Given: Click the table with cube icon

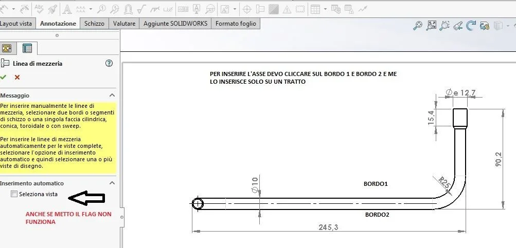Looking at the screenshot, I should 335,9.
